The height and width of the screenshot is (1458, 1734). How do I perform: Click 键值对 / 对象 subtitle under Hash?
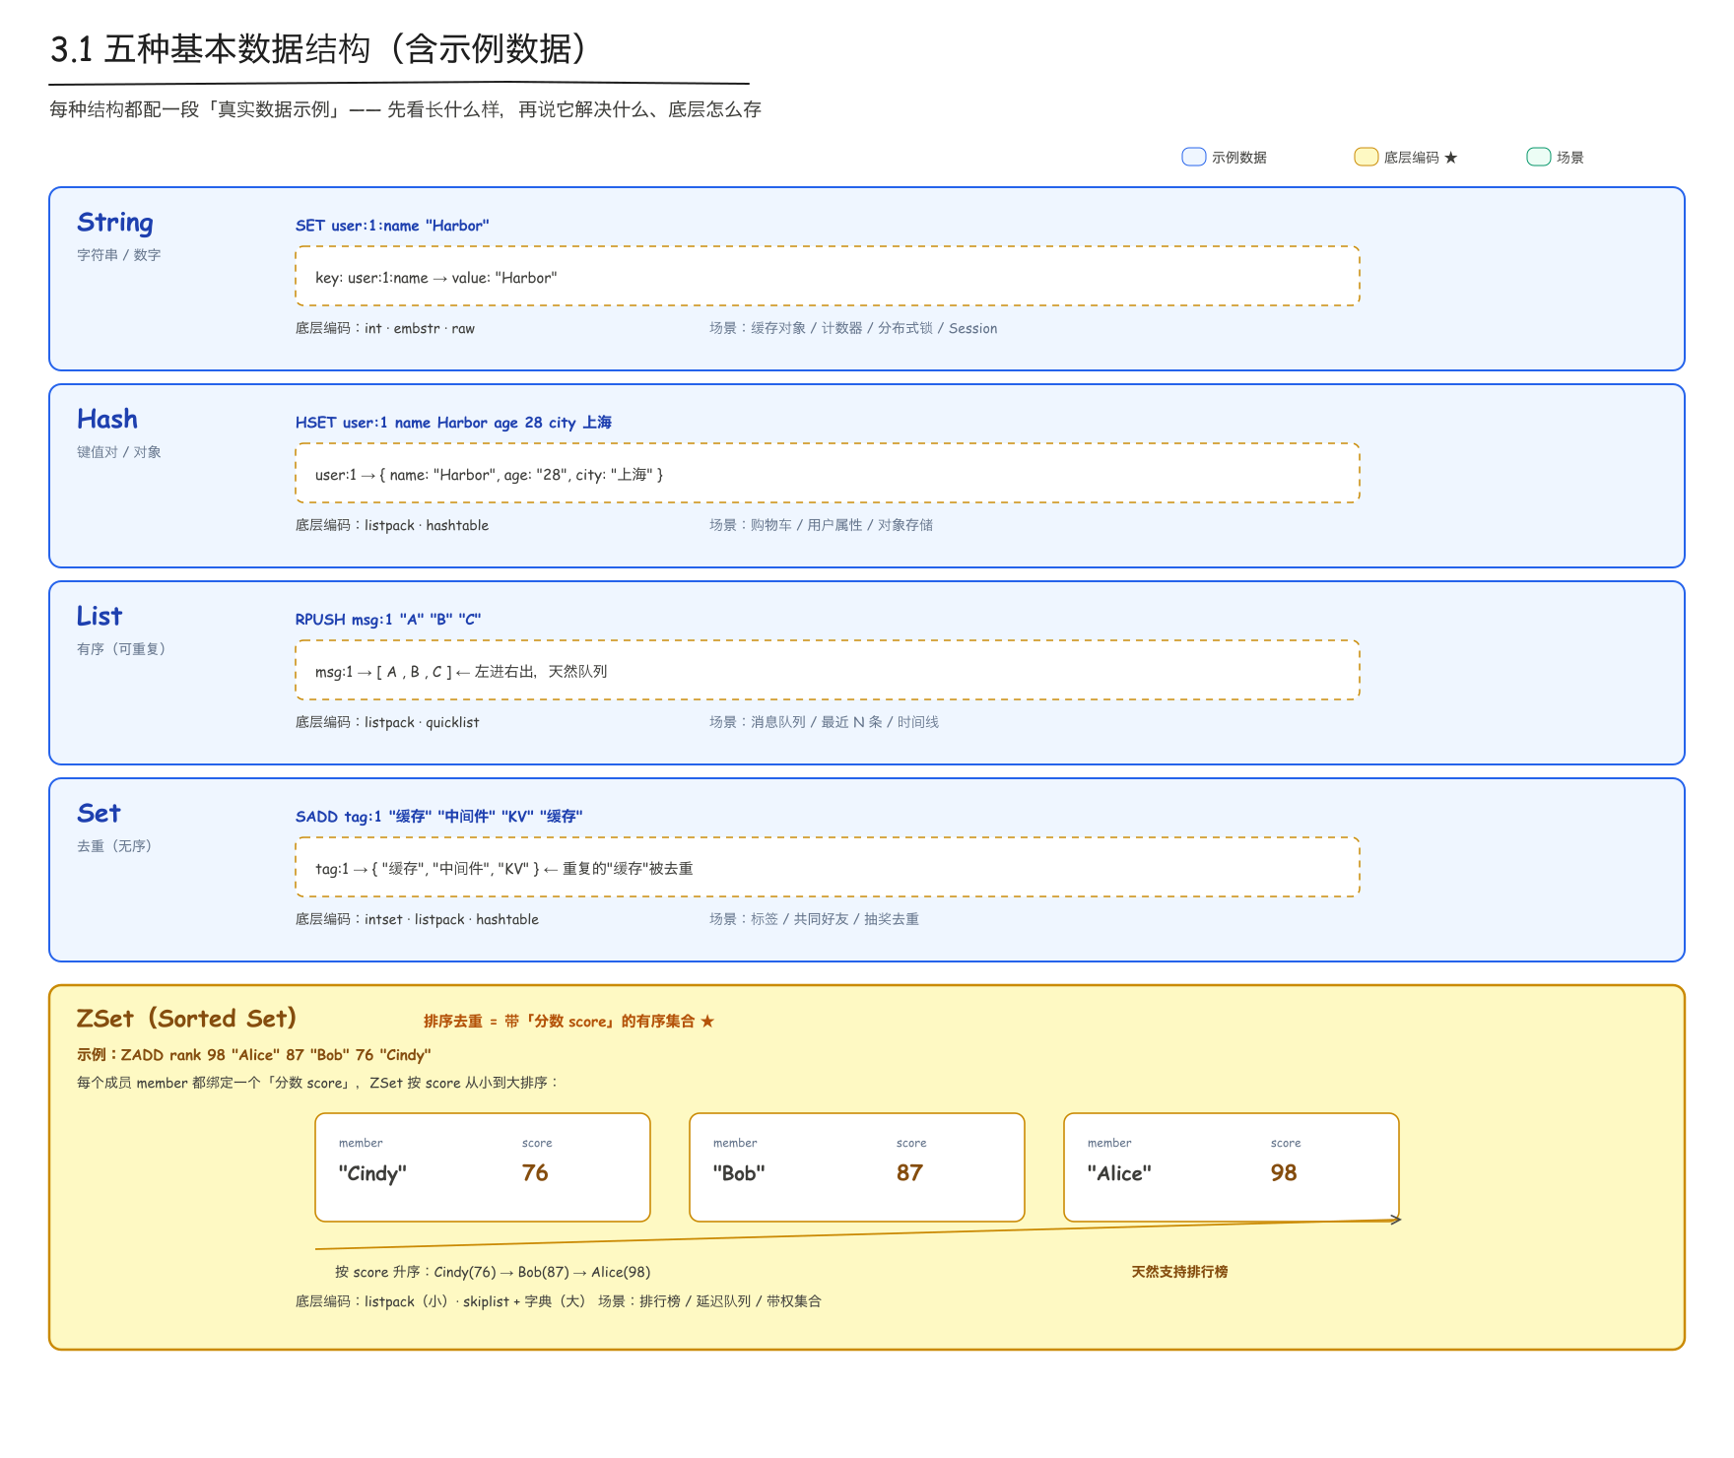point(119,452)
